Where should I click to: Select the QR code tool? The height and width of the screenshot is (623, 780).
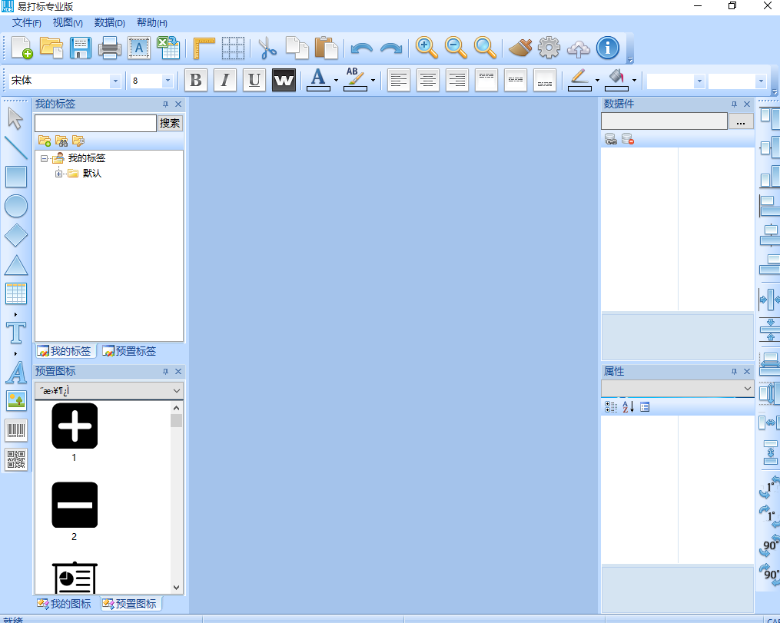point(16,459)
